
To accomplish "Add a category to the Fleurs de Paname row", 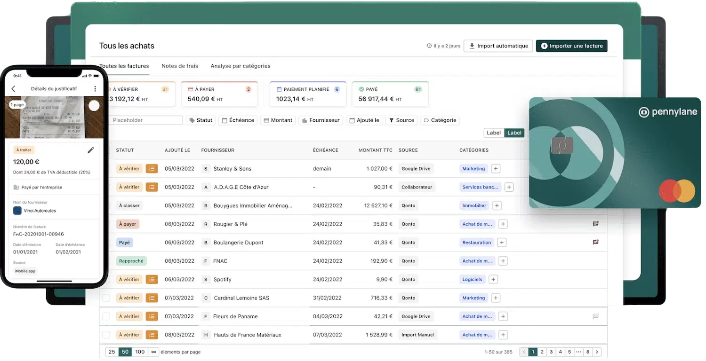I will 503,316.
